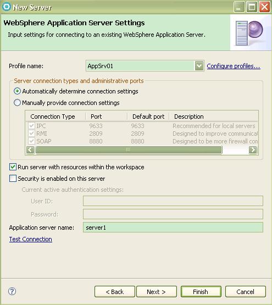This screenshot has width=272, height=305.
Task: Click the AppSrv01 profile combo box
Action: [x=145, y=66]
